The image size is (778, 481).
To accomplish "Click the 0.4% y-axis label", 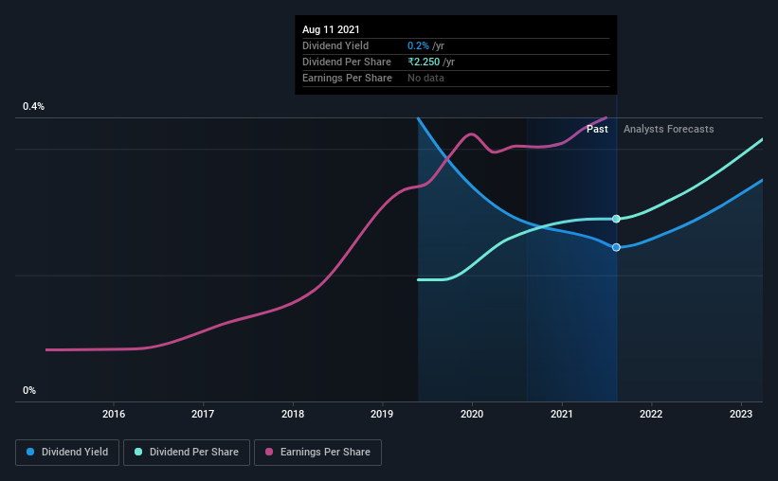I will (x=34, y=107).
